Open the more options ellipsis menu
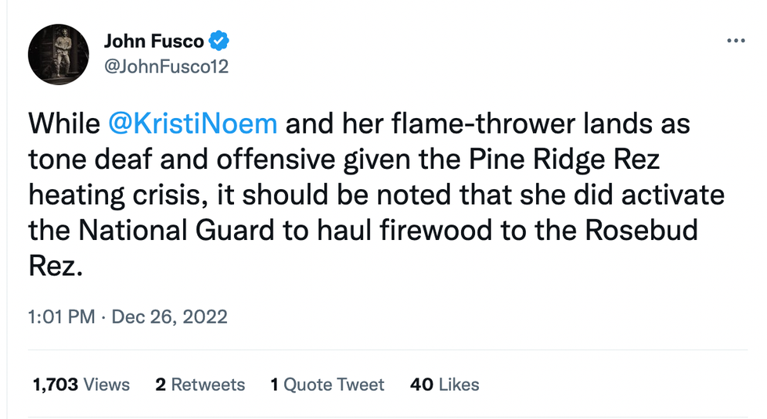 [x=735, y=41]
